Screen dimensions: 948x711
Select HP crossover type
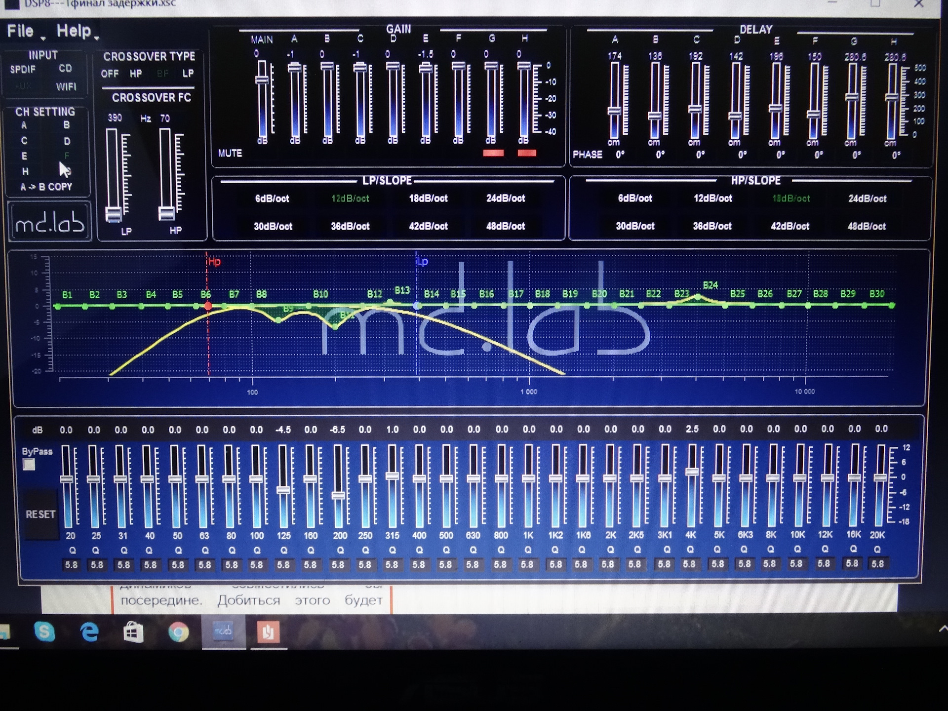[136, 74]
